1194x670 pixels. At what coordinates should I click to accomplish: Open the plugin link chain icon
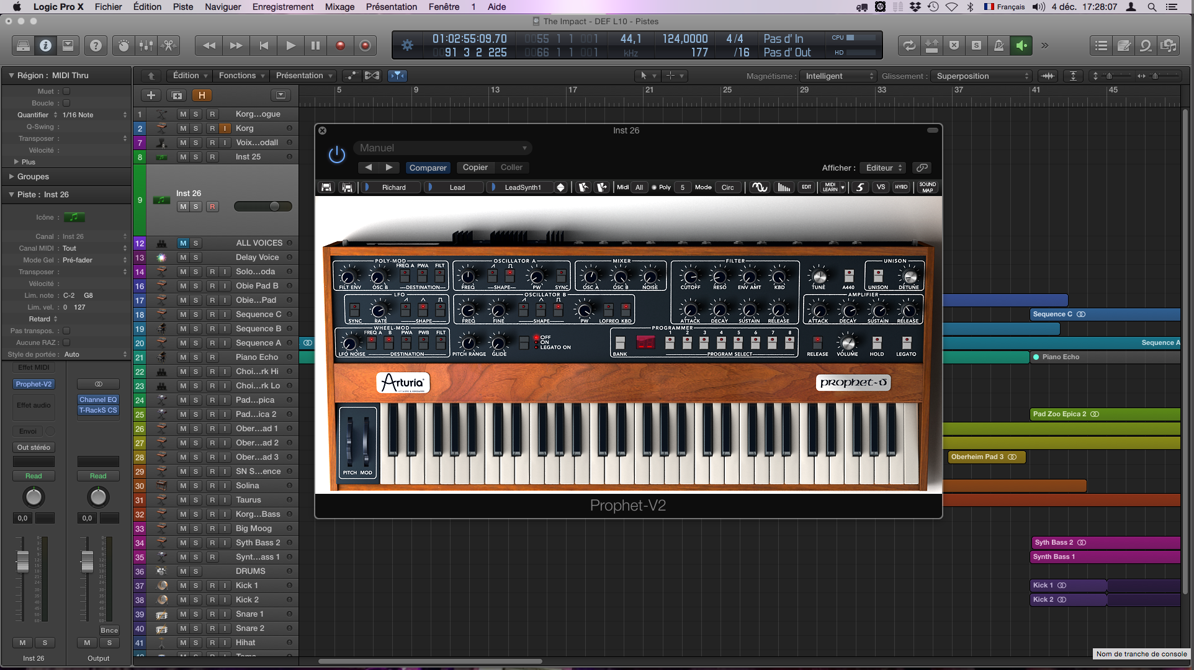[x=922, y=167]
